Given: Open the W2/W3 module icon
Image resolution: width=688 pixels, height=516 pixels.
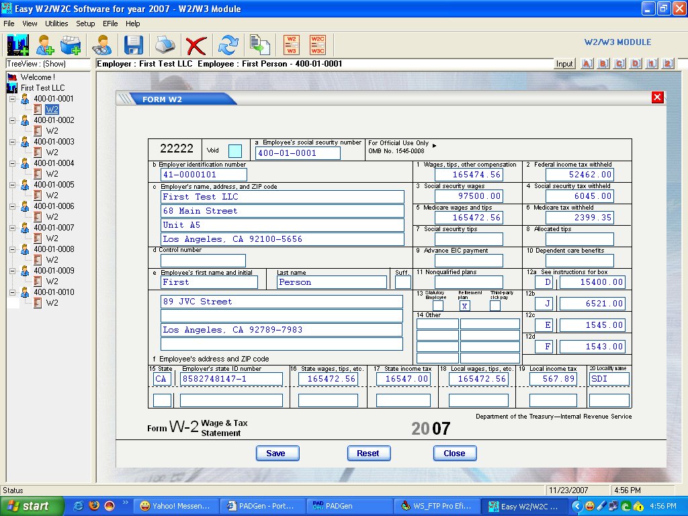Looking at the screenshot, I should point(291,45).
